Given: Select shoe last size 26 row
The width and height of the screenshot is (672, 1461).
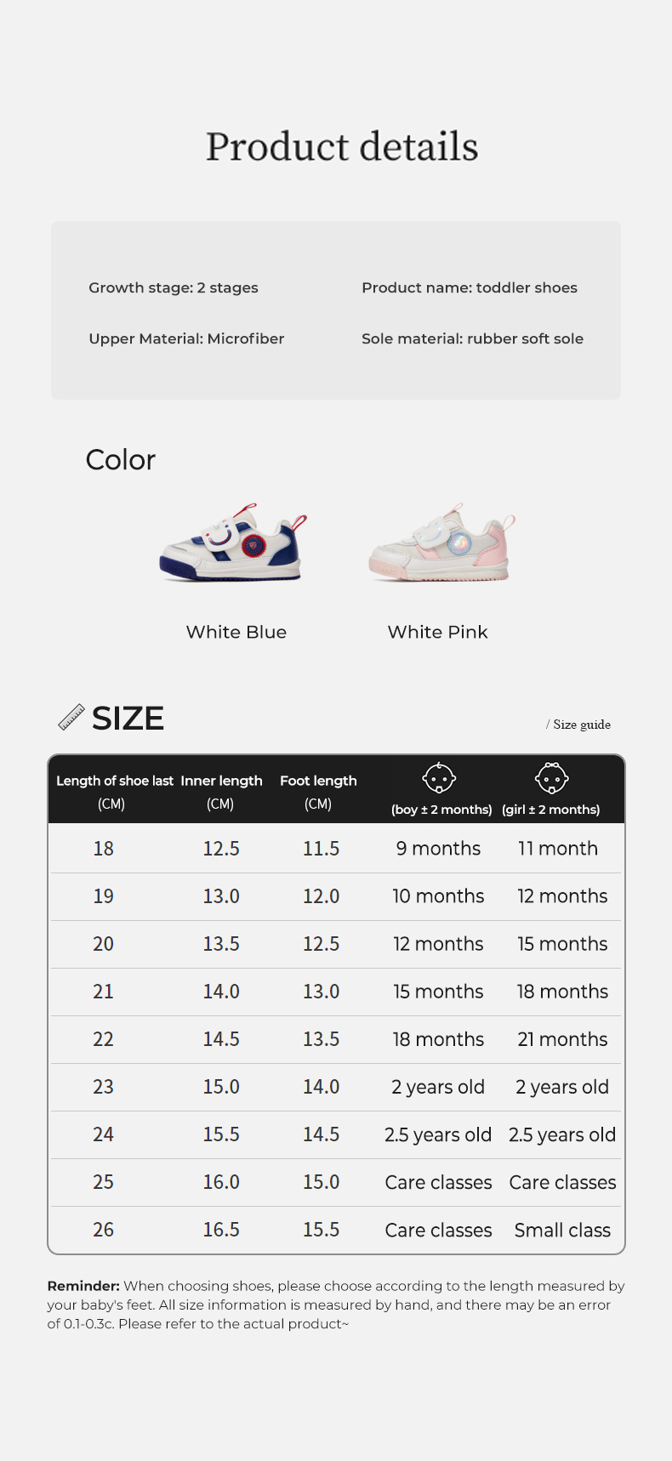Looking at the screenshot, I should point(104,1230).
